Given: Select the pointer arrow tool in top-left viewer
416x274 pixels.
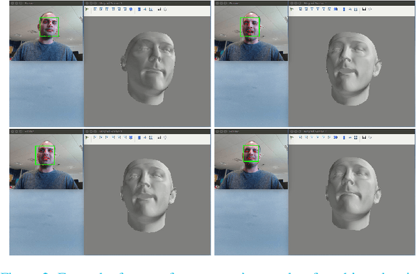Looking at the screenshot, I should (x=88, y=10).
